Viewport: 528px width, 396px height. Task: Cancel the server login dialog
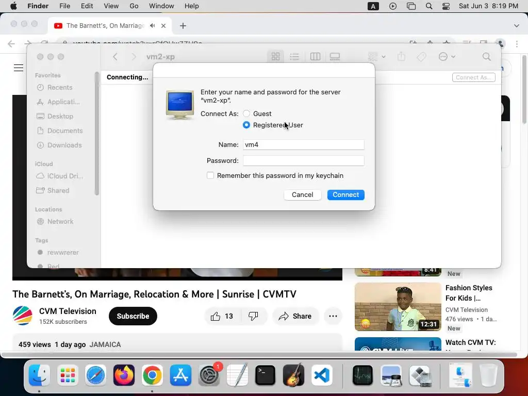point(302,194)
